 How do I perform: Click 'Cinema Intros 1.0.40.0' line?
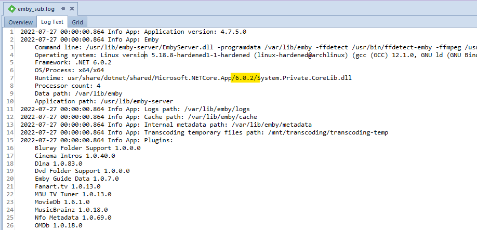[75, 156]
